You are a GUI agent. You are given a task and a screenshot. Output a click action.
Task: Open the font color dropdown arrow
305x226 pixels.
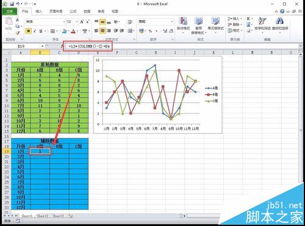pyautogui.click(x=77, y=31)
